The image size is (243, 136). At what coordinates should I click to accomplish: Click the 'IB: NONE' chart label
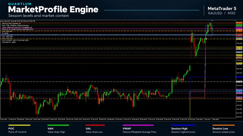pyautogui.click(x=5, y=33)
